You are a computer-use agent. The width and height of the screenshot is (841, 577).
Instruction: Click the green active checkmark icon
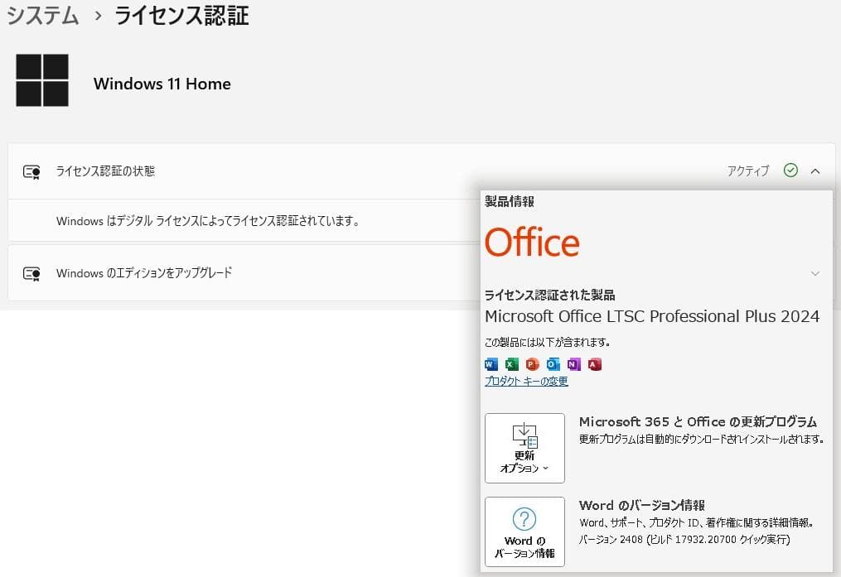pyautogui.click(x=790, y=171)
